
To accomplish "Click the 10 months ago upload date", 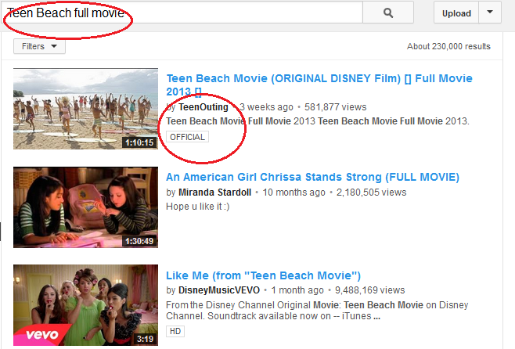I will pyautogui.click(x=294, y=192).
